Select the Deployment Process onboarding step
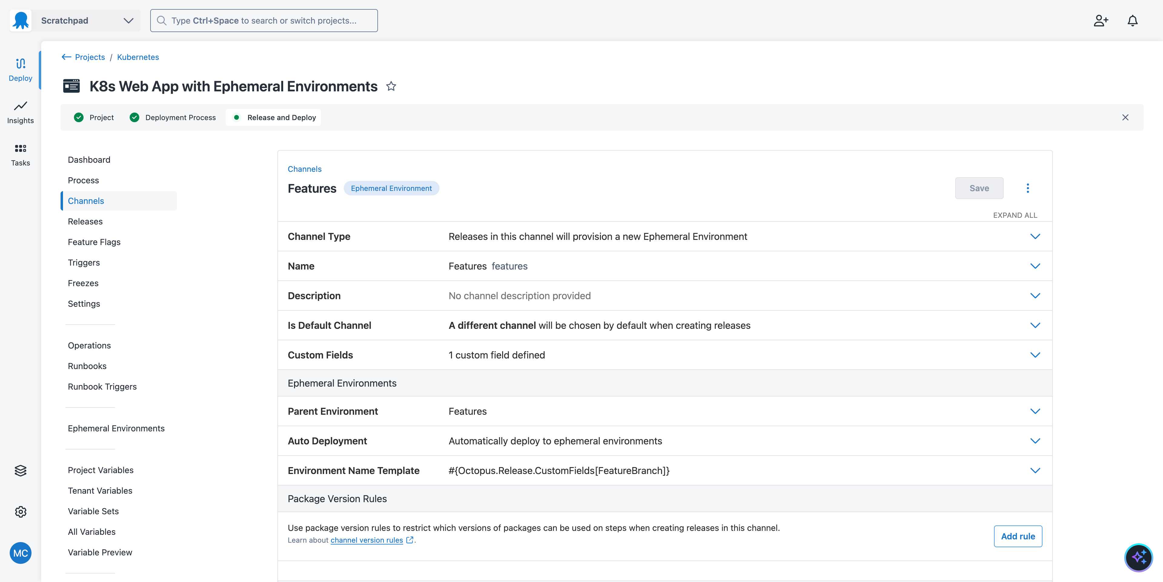Image resolution: width=1163 pixels, height=582 pixels. pyautogui.click(x=173, y=118)
